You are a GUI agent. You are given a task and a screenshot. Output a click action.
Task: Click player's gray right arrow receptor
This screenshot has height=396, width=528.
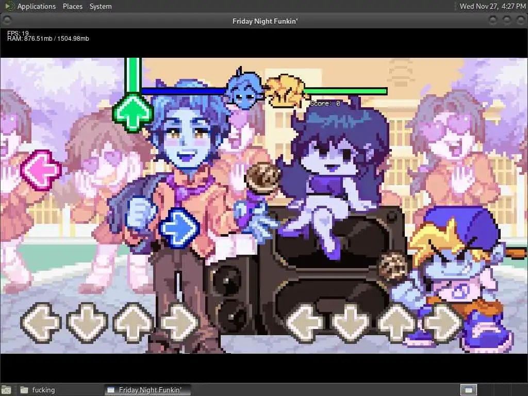click(442, 323)
